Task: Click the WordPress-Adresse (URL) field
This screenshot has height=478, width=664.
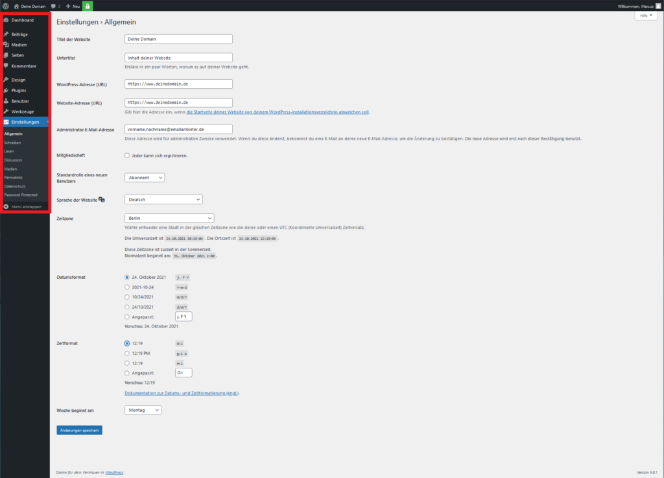Action: pyautogui.click(x=179, y=84)
